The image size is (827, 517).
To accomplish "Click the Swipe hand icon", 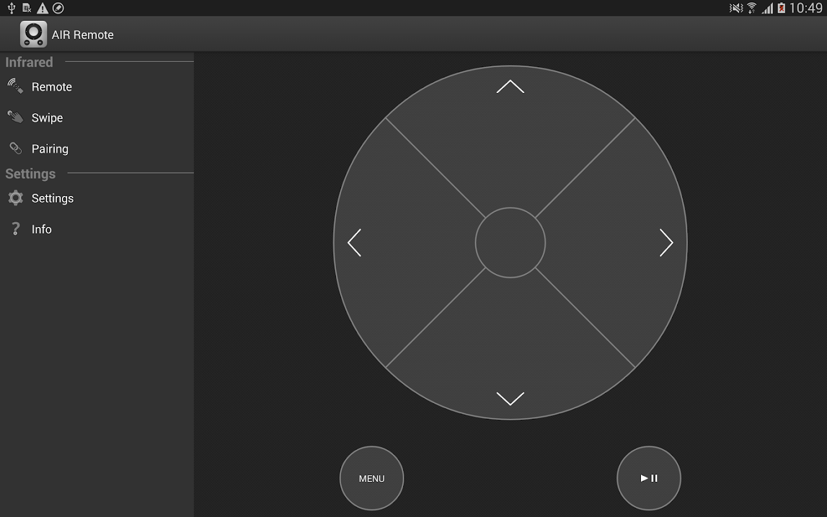I will (16, 117).
